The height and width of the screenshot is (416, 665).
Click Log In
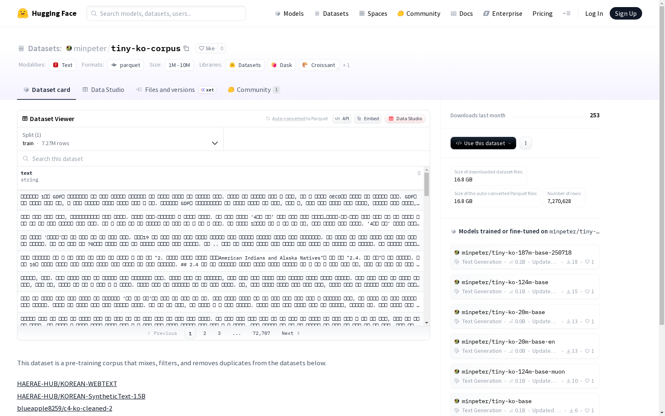pos(594,13)
